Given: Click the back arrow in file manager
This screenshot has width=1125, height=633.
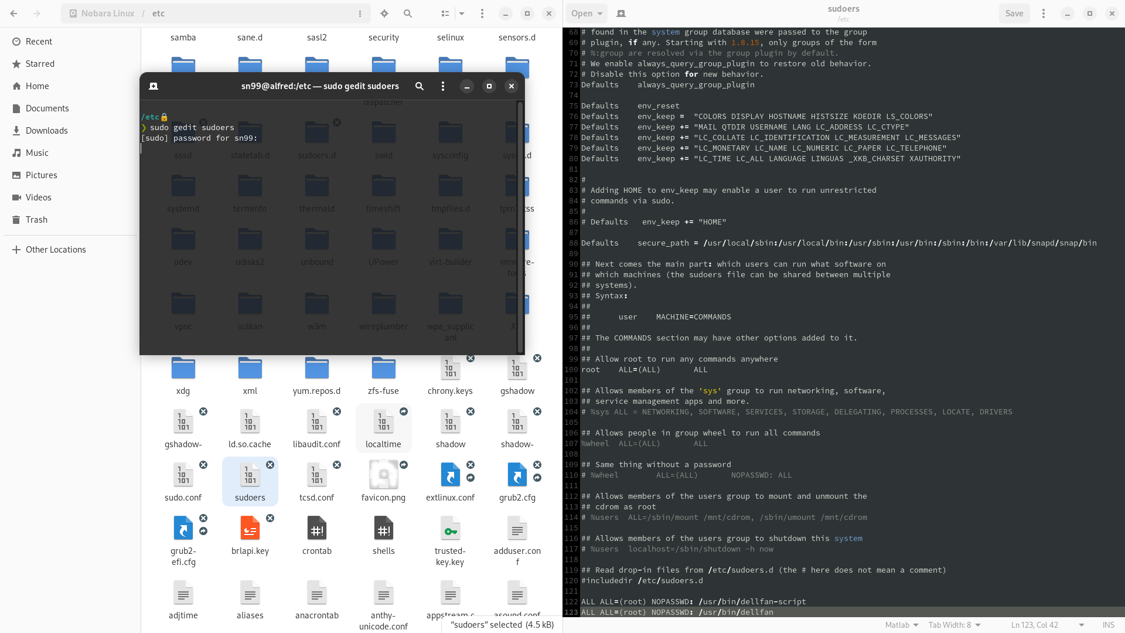Looking at the screenshot, I should [x=14, y=13].
